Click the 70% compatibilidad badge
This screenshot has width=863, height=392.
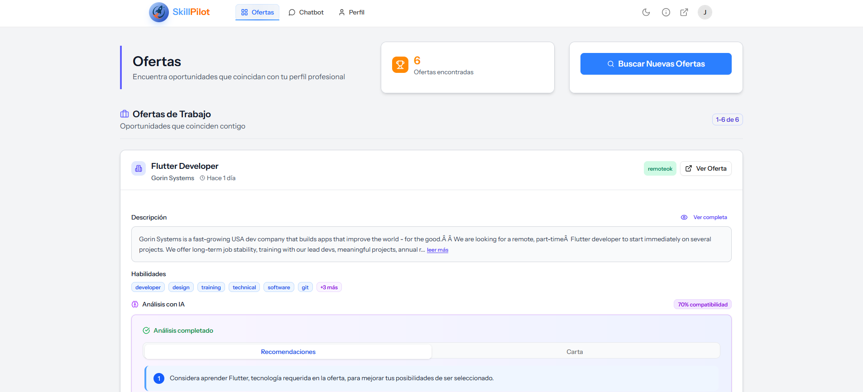coord(702,305)
